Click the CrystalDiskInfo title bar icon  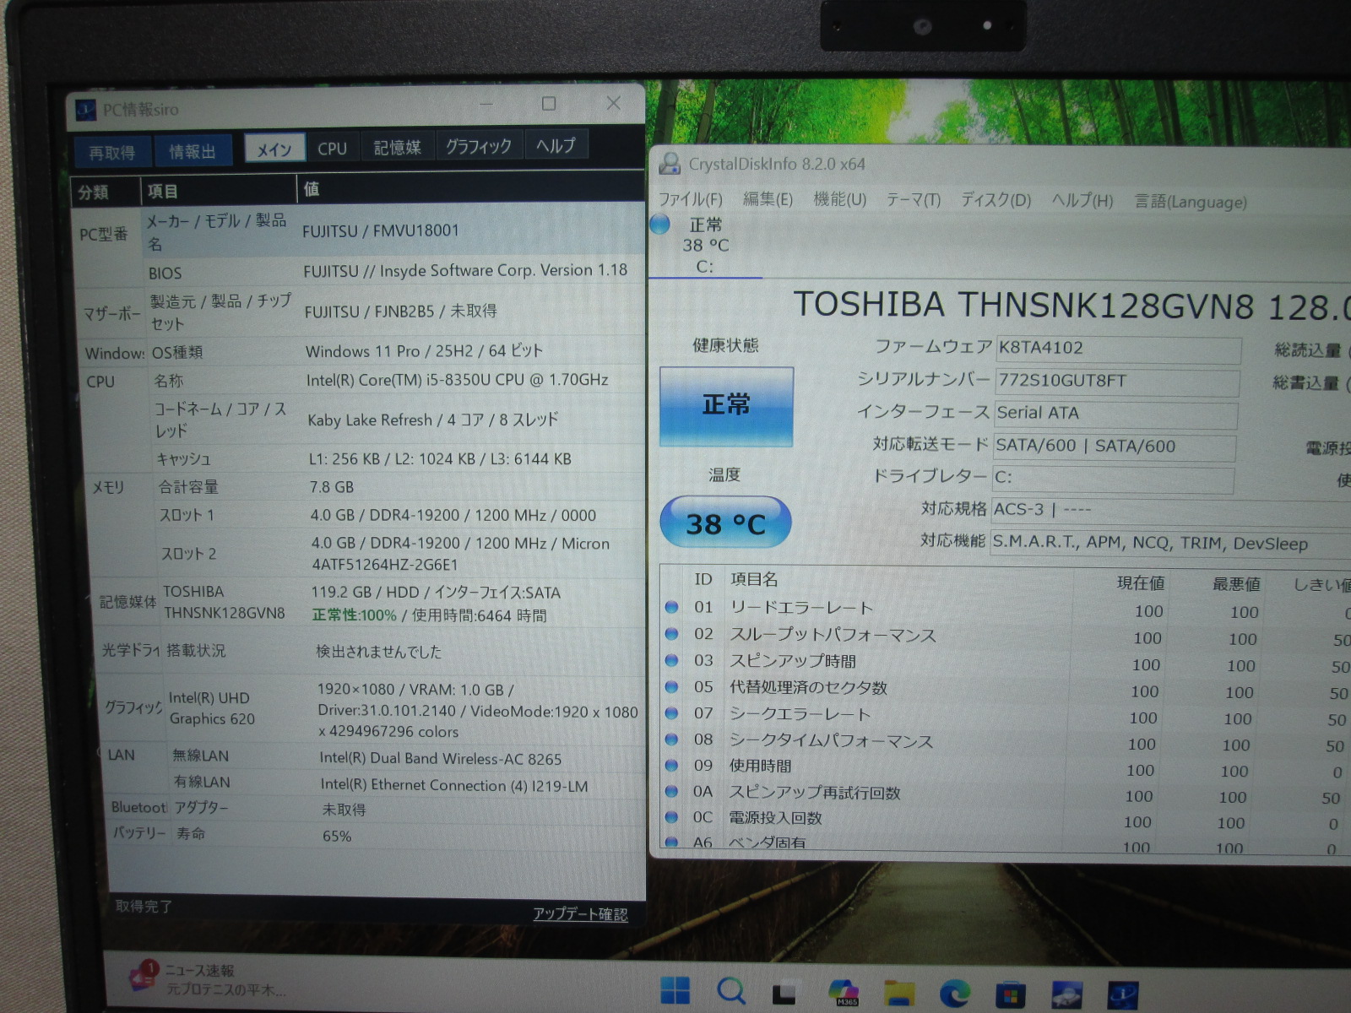[670, 163]
